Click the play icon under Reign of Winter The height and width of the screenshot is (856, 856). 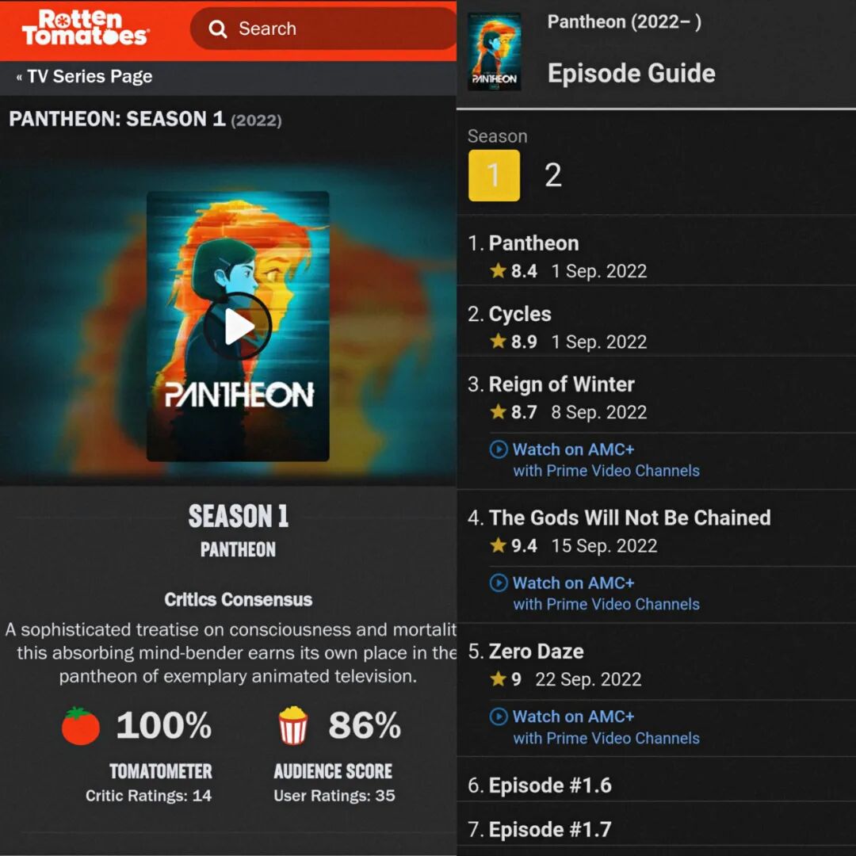point(498,449)
